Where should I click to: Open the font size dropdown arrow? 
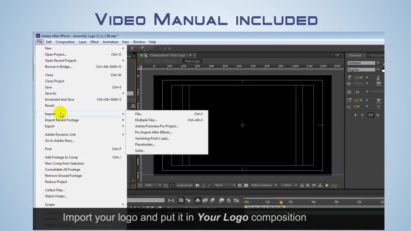click(x=367, y=77)
